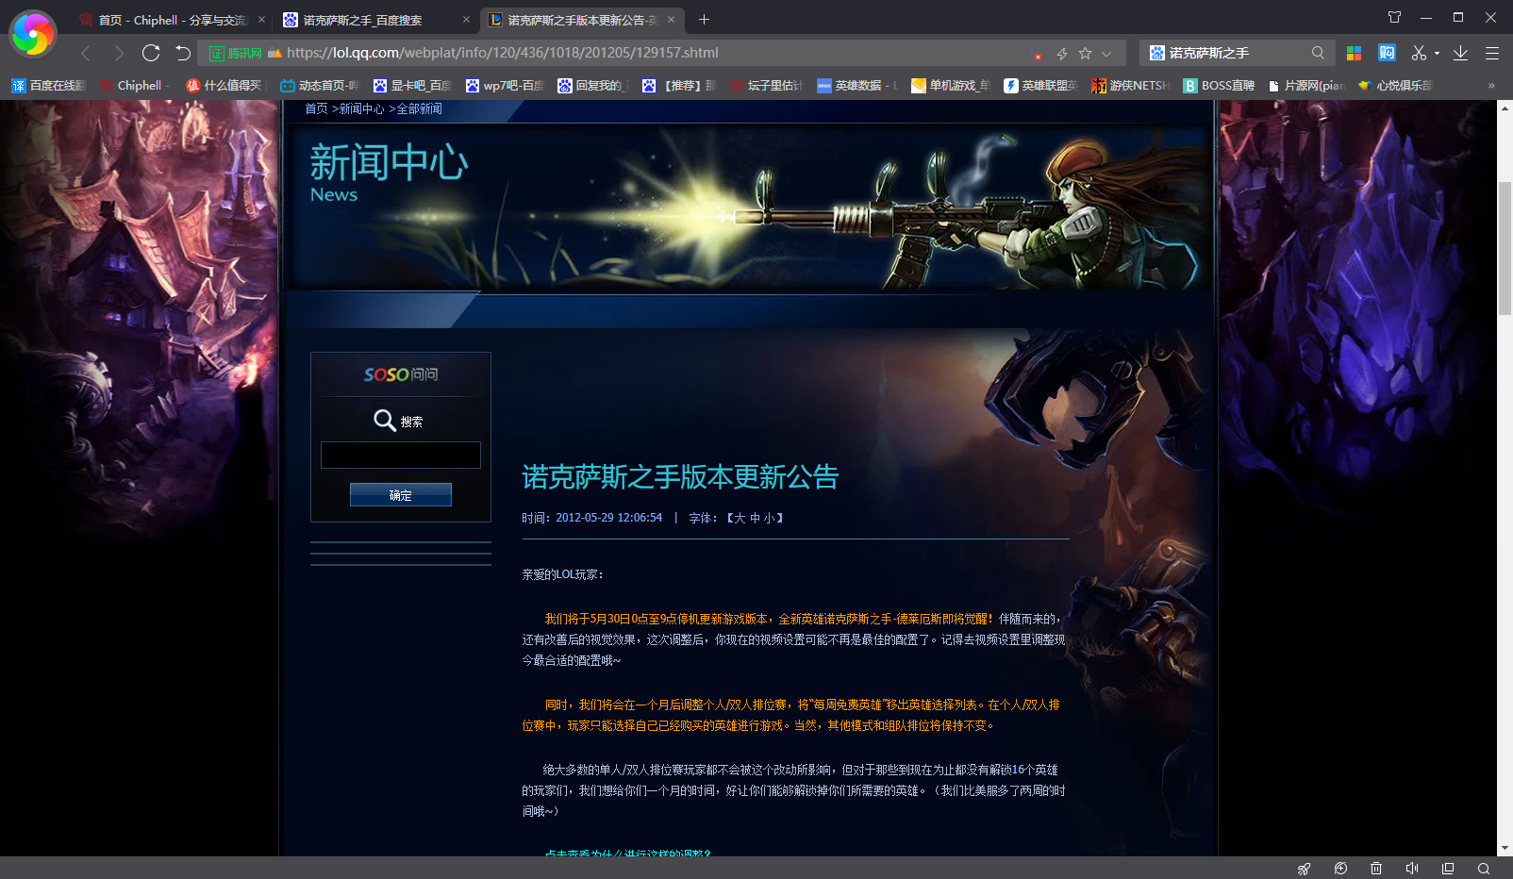Screen dimensions: 1513x879
Task: Open 动态首页 bookmark
Action: pos(320,85)
